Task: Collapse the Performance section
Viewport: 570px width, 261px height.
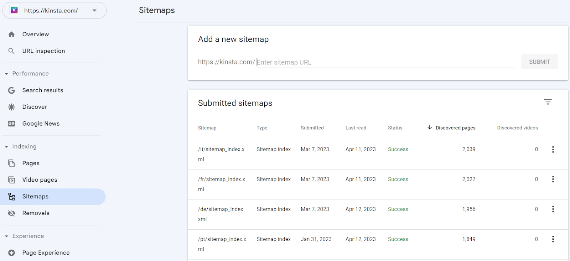Action: pos(6,74)
